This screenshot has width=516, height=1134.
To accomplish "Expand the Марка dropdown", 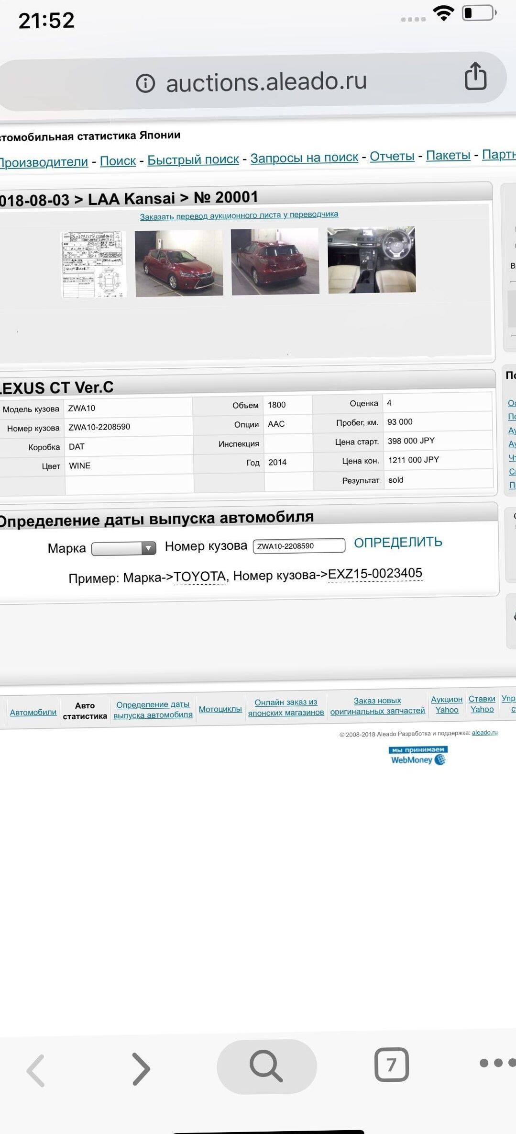I will click(124, 548).
